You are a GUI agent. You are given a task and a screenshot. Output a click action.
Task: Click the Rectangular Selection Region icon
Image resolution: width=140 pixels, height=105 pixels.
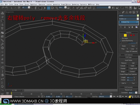[40, 8]
